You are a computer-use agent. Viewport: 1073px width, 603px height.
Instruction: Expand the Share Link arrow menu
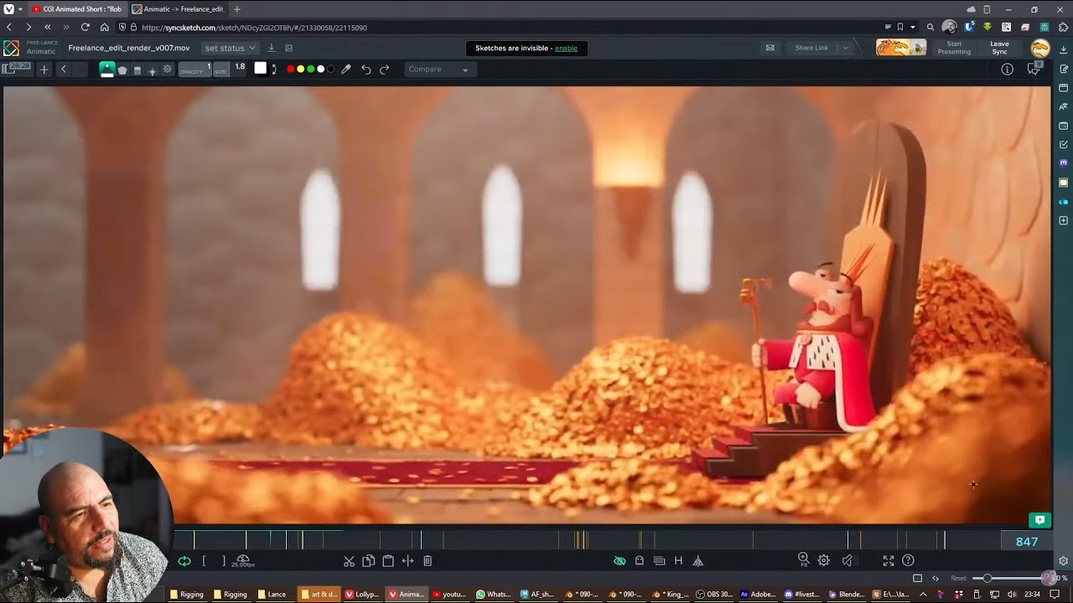pos(845,48)
